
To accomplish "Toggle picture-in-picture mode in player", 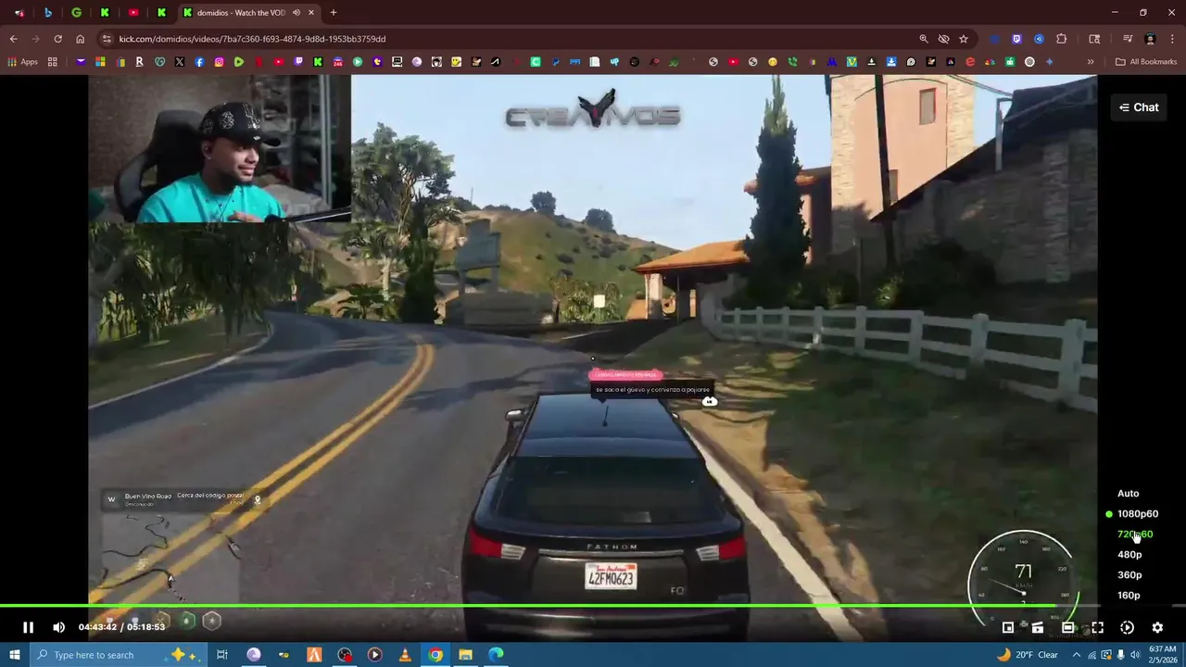I will tap(1008, 627).
